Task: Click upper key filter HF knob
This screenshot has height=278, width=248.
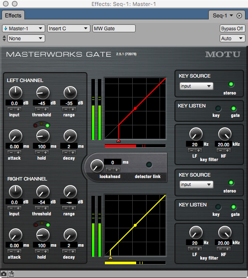Action: click(x=225, y=134)
